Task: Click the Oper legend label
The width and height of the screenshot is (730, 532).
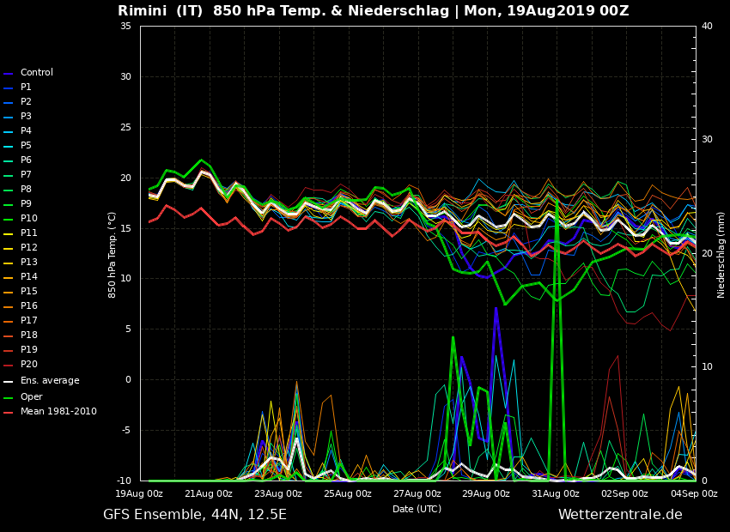Action: 31,397
